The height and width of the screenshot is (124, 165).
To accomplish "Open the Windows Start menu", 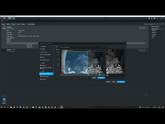I will pyautogui.click(x=2, y=107).
